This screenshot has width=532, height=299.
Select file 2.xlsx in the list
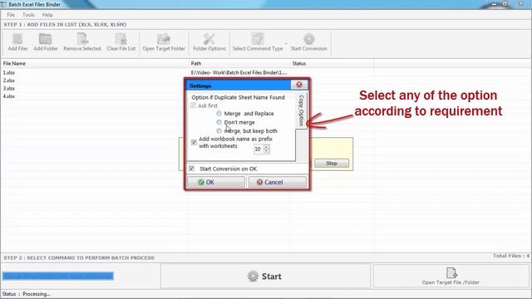9,81
